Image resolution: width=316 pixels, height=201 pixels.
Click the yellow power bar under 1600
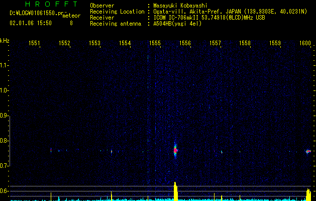pos(308,194)
